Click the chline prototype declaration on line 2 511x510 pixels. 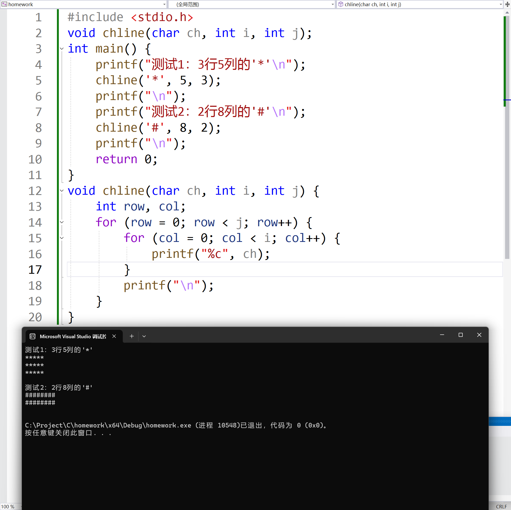(190, 33)
